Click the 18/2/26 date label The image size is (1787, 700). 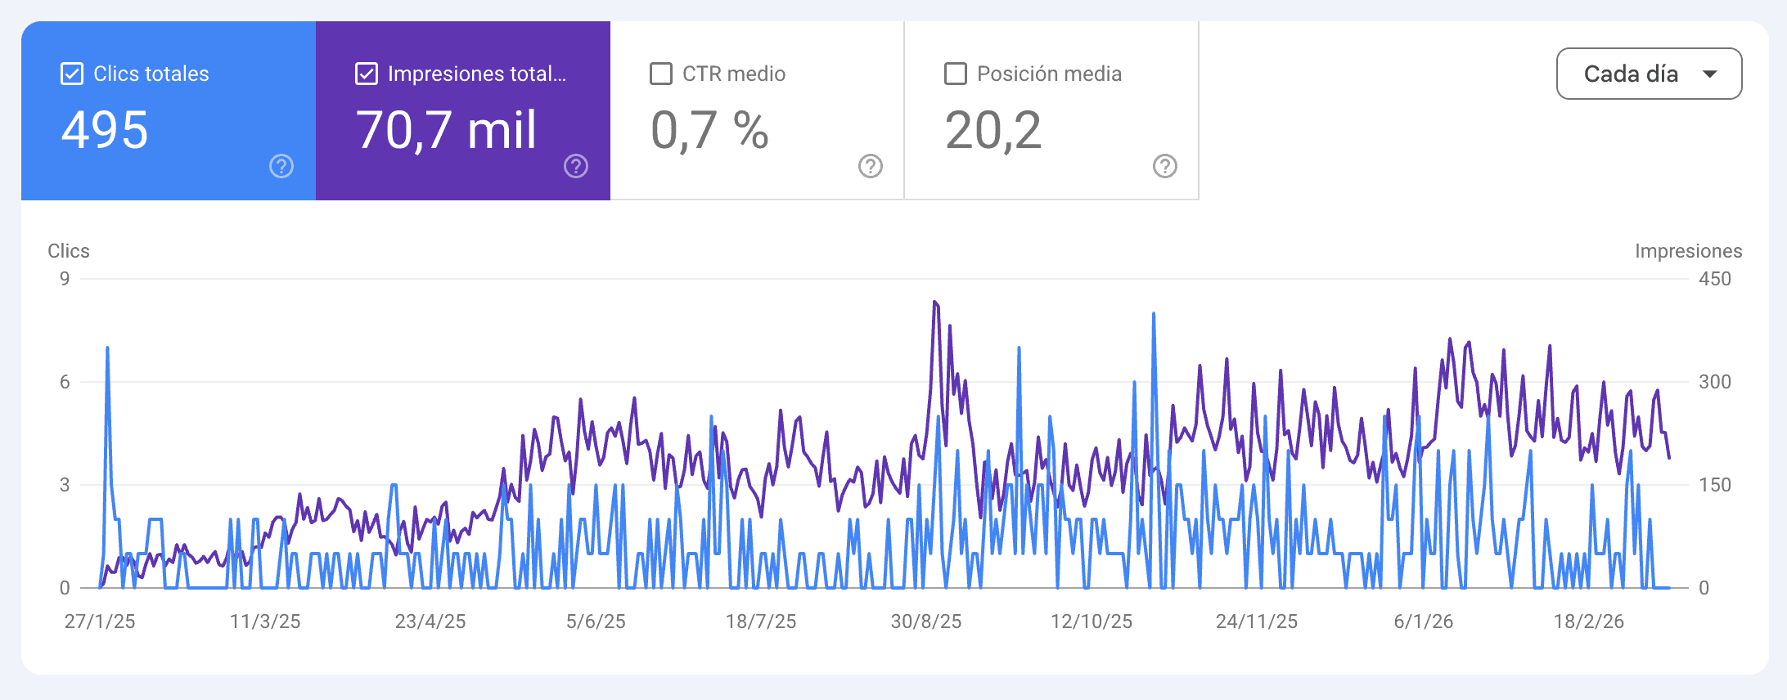point(1589,621)
